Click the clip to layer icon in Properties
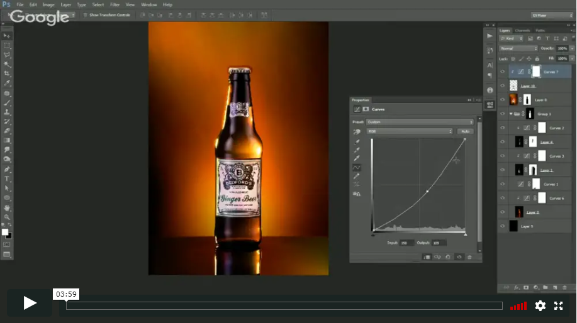577x323 pixels. 427,257
